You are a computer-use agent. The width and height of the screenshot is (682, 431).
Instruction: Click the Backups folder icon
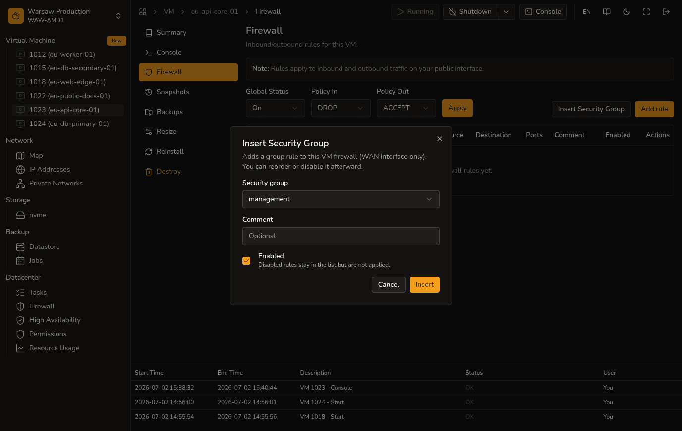tap(149, 112)
